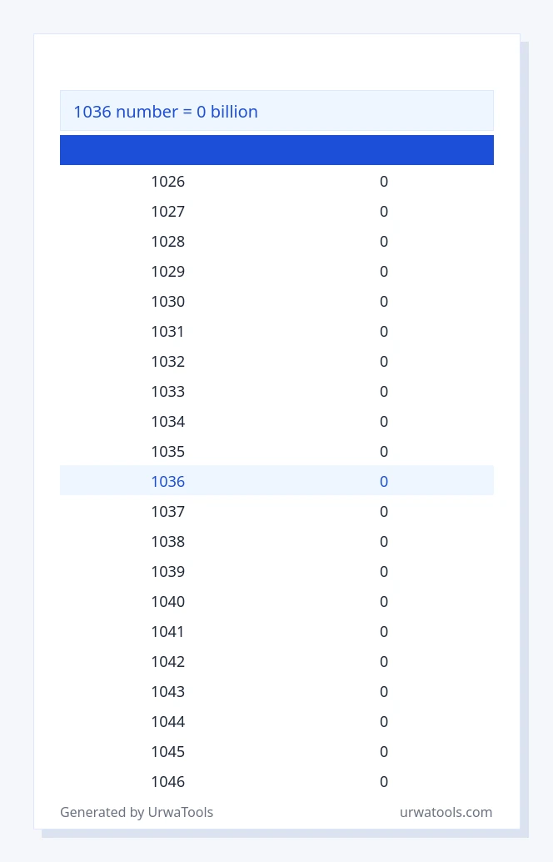This screenshot has width=553, height=862.
Task: Click the "1036 number = 0 billion" heading
Action: pyautogui.click(x=165, y=112)
